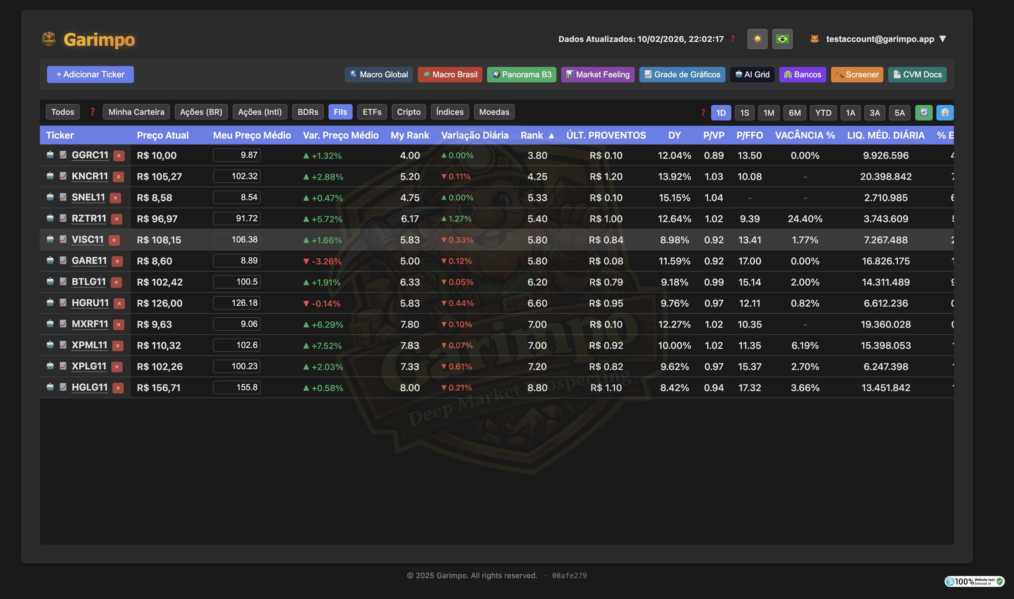Click the red question mark next to Todos

tap(93, 112)
